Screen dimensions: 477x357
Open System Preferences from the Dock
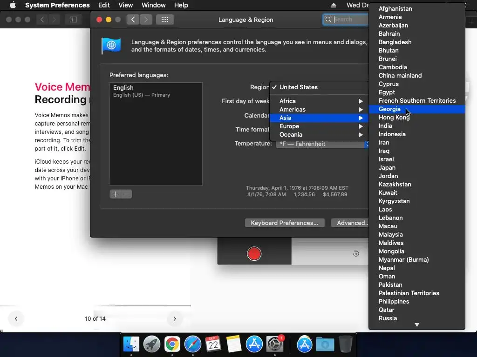pos(275,344)
